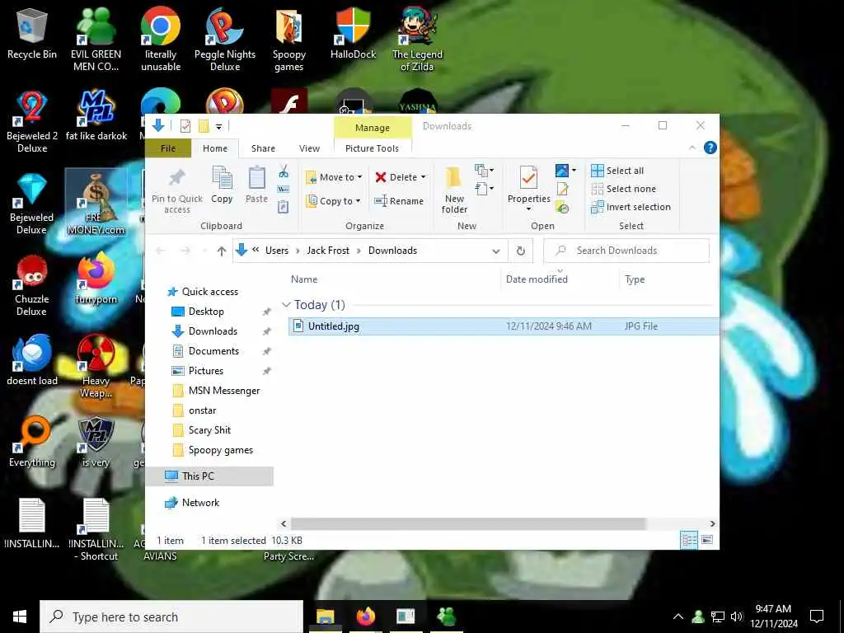
Task: Click the help question mark icon
Action: point(710,148)
